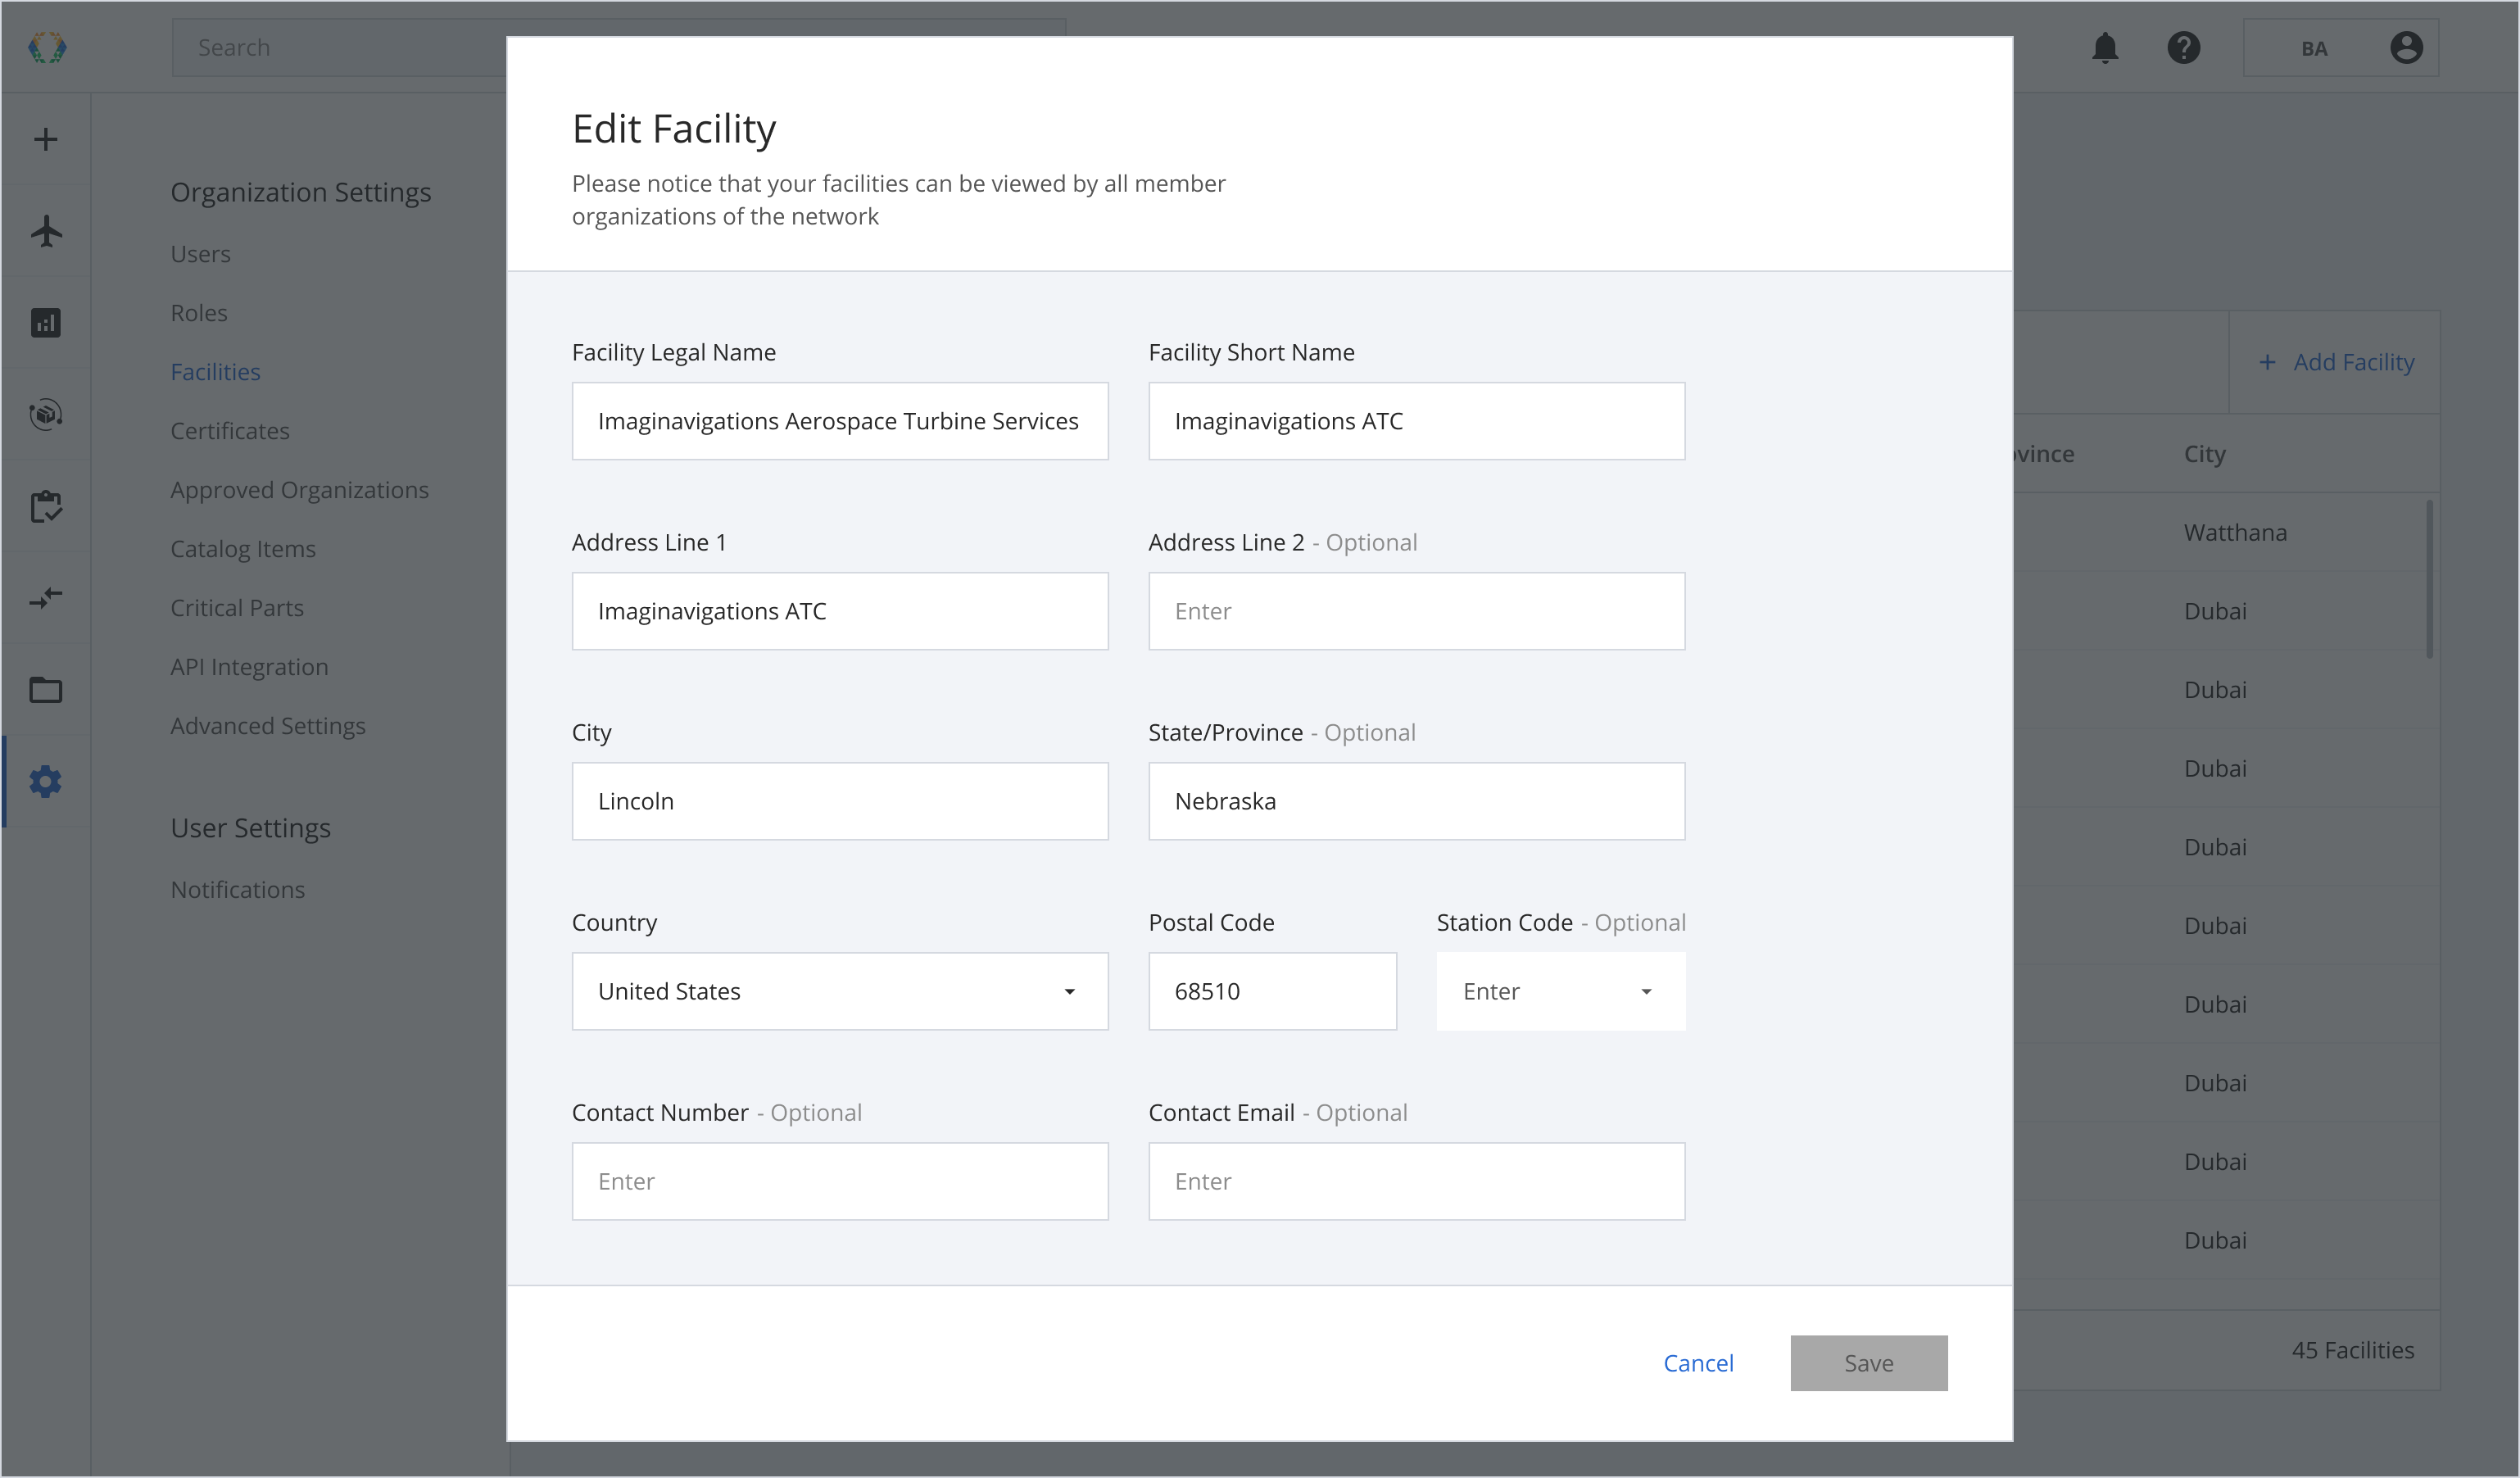Click the plus icon beside Add Facility
The image size is (2520, 1478).
[x=2267, y=362]
